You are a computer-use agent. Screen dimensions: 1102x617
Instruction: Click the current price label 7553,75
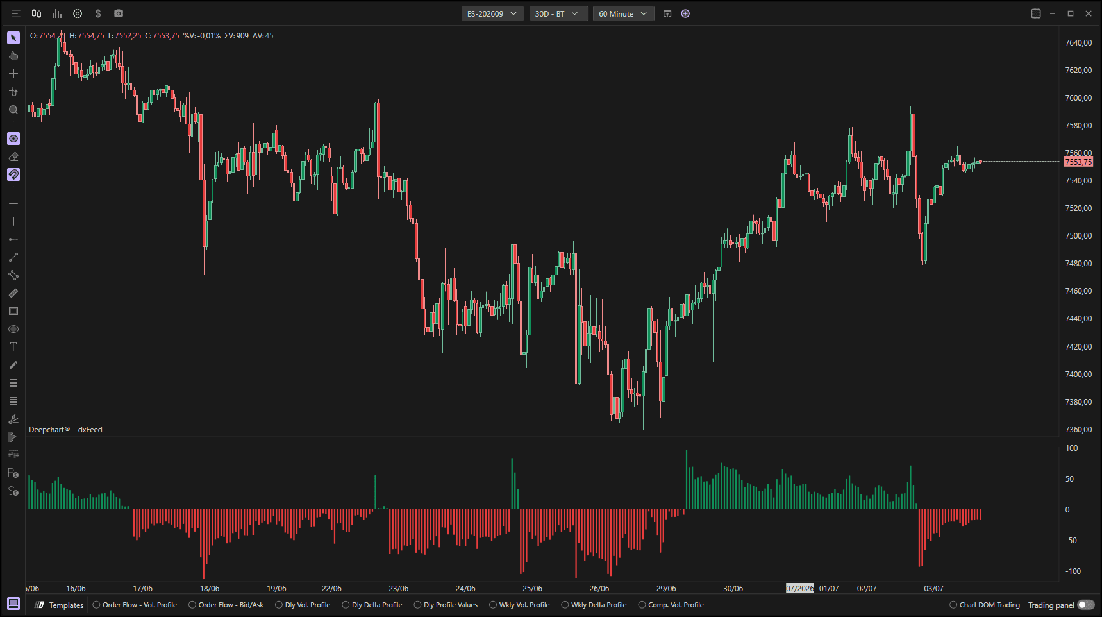click(1078, 162)
